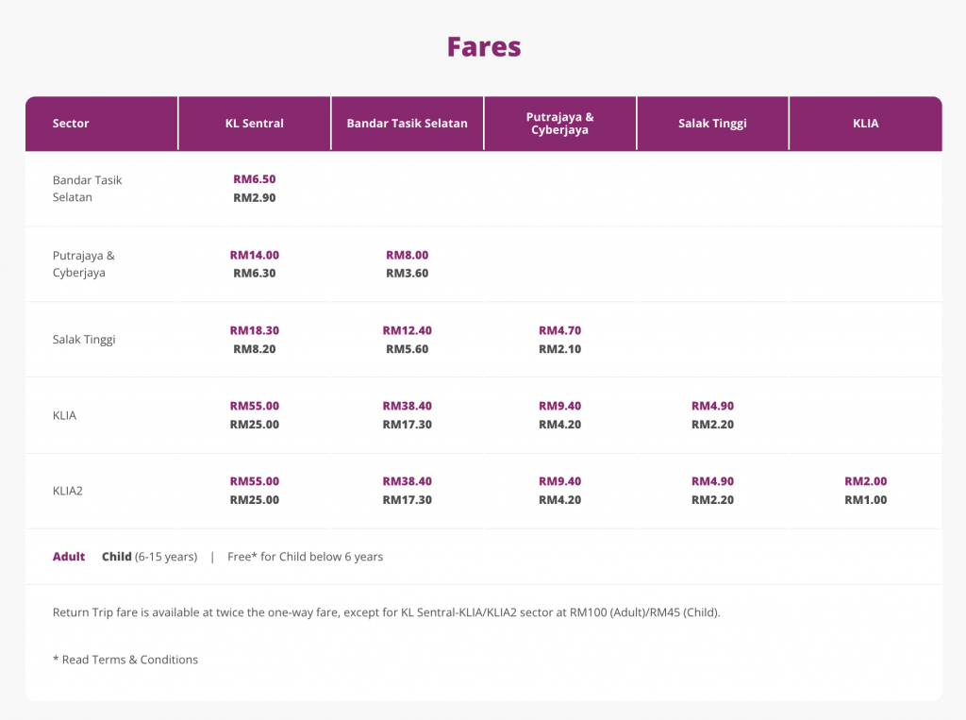Select the RM8.00 adult fare

(407, 255)
